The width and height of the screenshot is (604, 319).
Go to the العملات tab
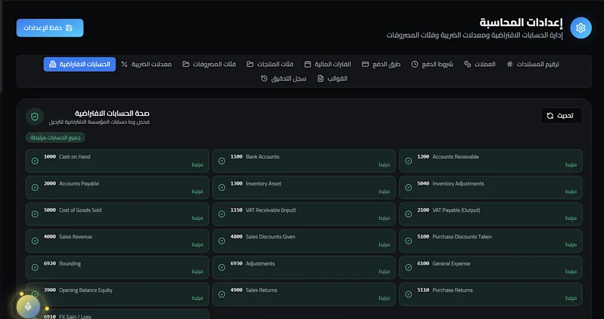click(x=480, y=64)
